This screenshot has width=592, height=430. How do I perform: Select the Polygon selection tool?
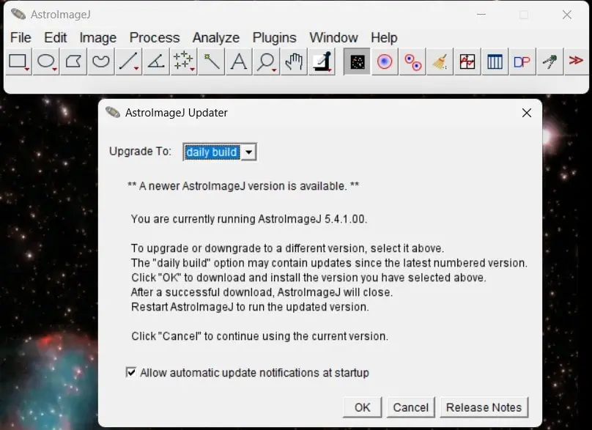tap(73, 62)
